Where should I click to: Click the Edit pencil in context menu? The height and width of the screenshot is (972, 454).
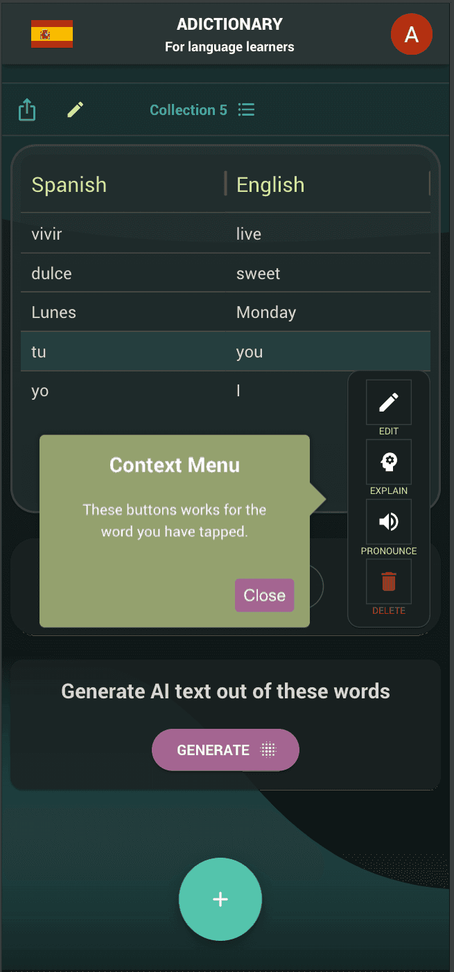tap(389, 402)
